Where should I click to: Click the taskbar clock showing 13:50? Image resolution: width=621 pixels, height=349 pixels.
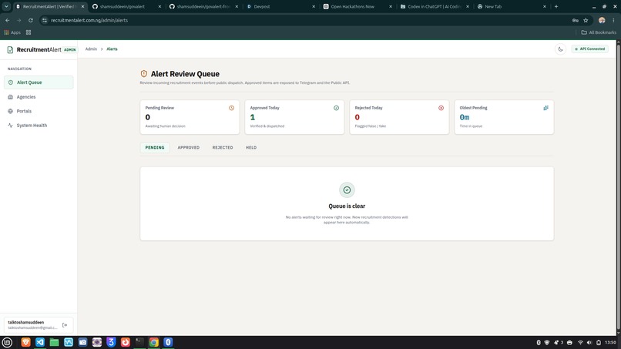point(610,342)
